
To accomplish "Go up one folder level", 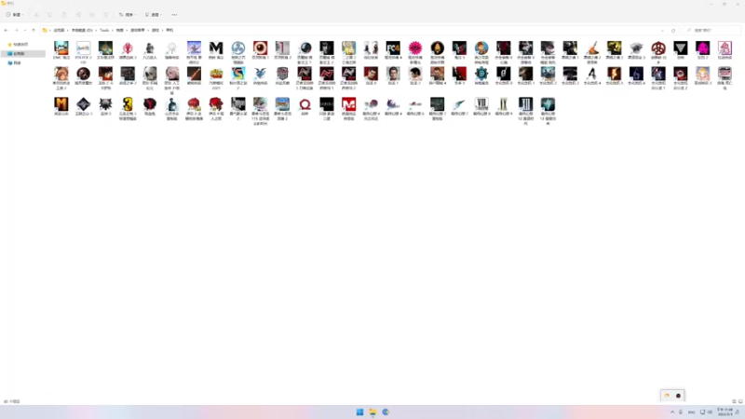I will 34,30.
